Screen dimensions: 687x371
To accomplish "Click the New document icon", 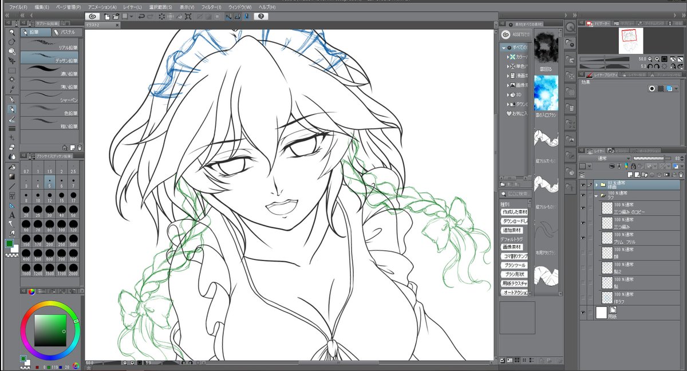I will [x=108, y=17].
